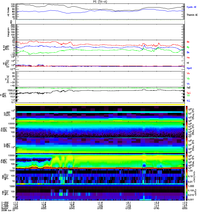Click the SST electron spectrogram panel

pos(100,145)
